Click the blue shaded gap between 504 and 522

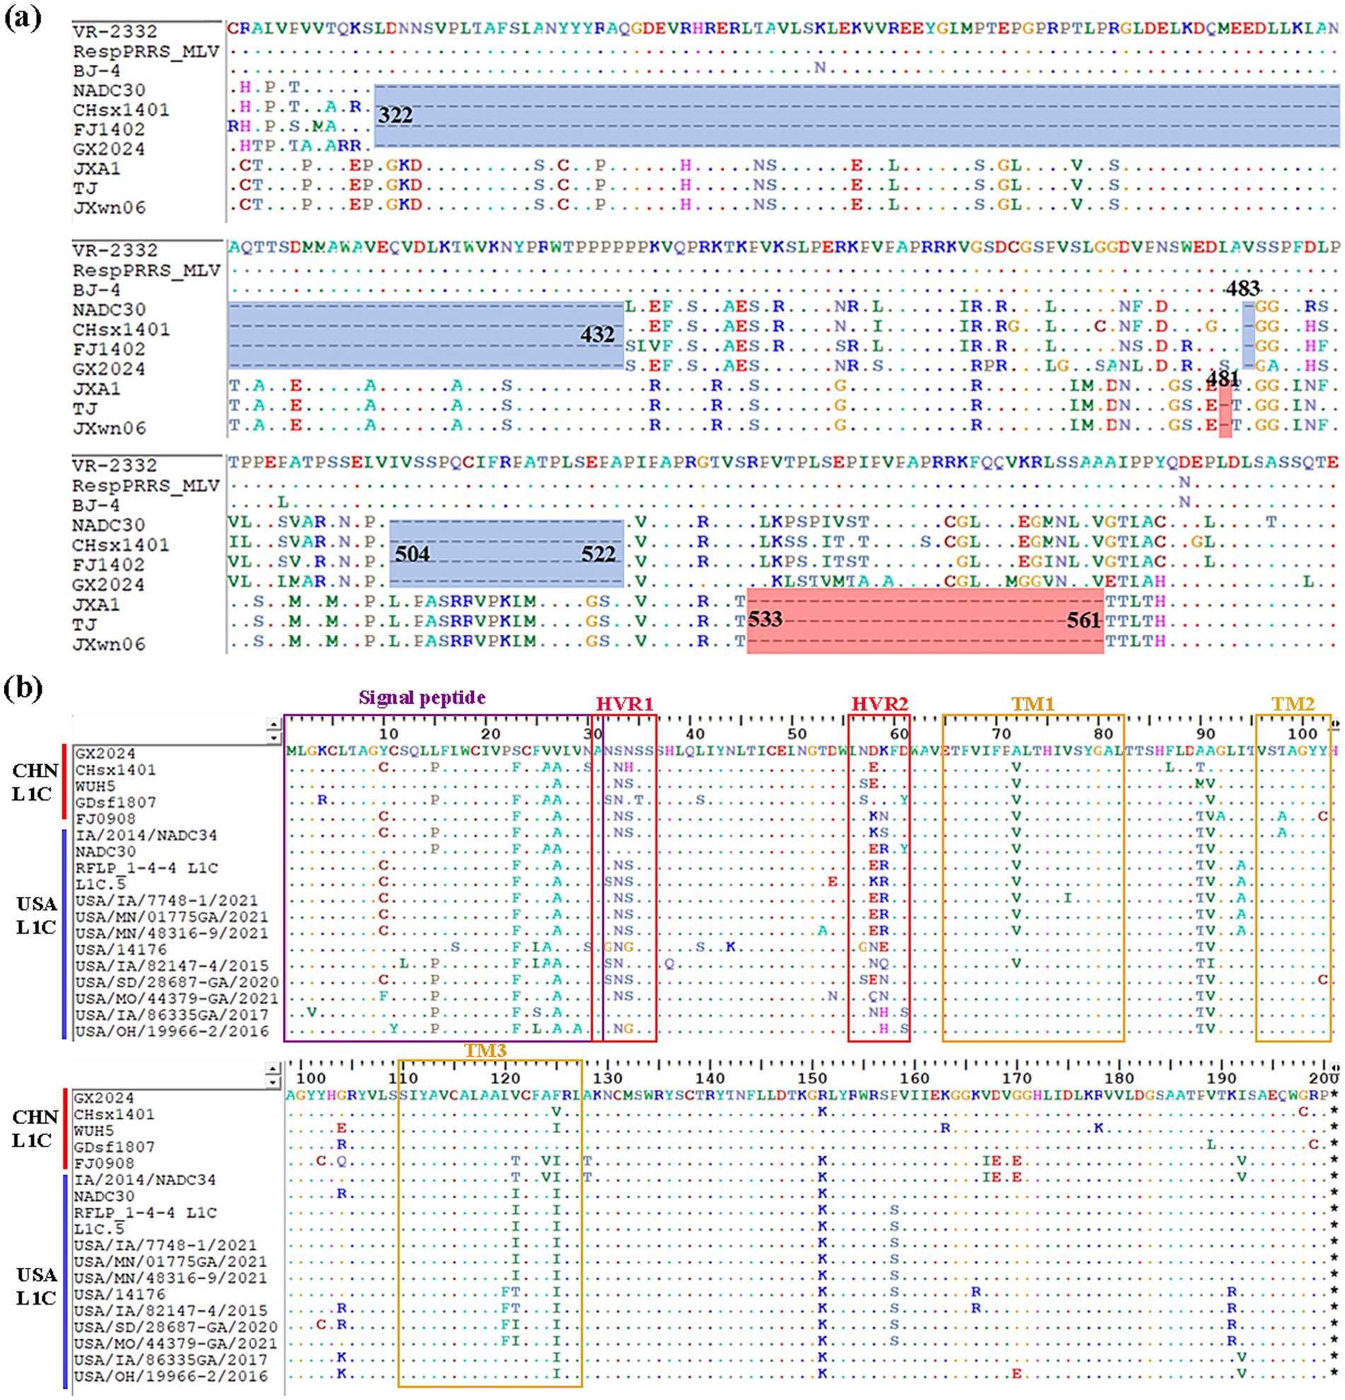[506, 553]
